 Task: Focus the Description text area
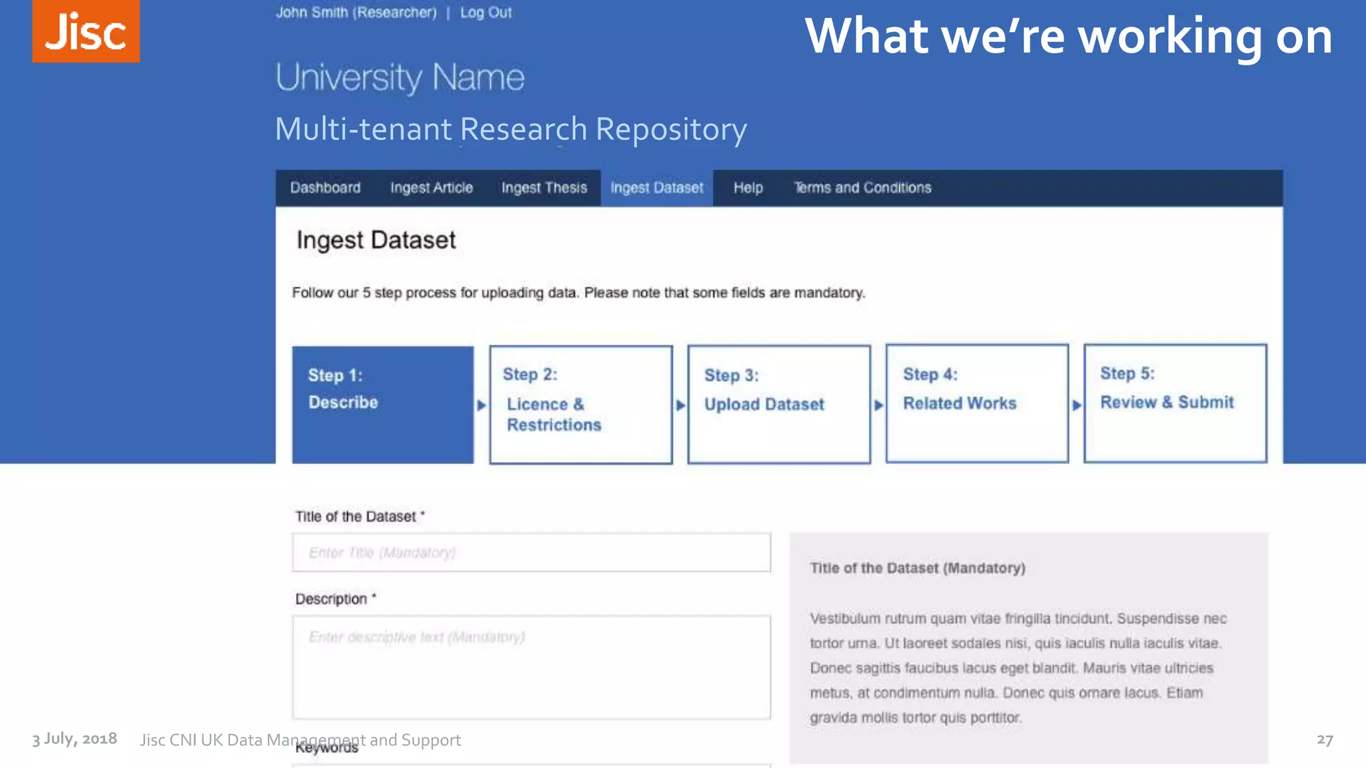(x=532, y=667)
